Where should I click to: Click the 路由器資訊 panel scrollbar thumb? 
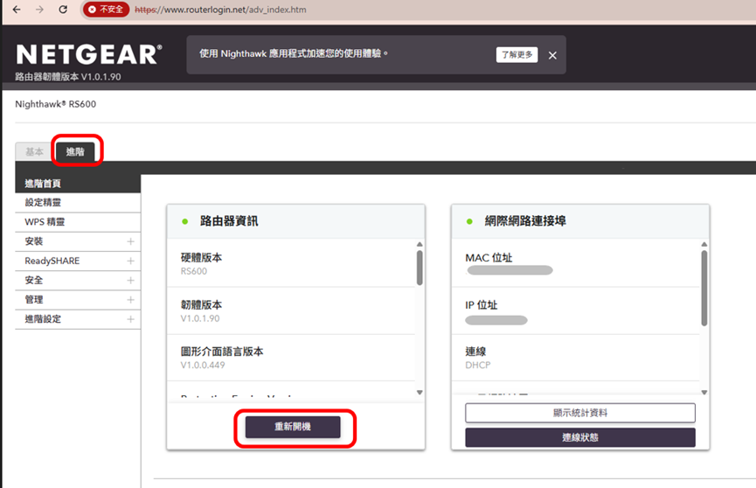tap(420, 268)
